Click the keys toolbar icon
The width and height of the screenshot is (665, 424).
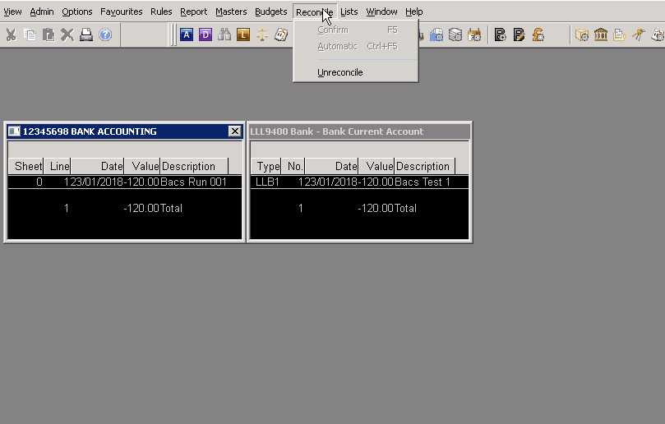(639, 35)
